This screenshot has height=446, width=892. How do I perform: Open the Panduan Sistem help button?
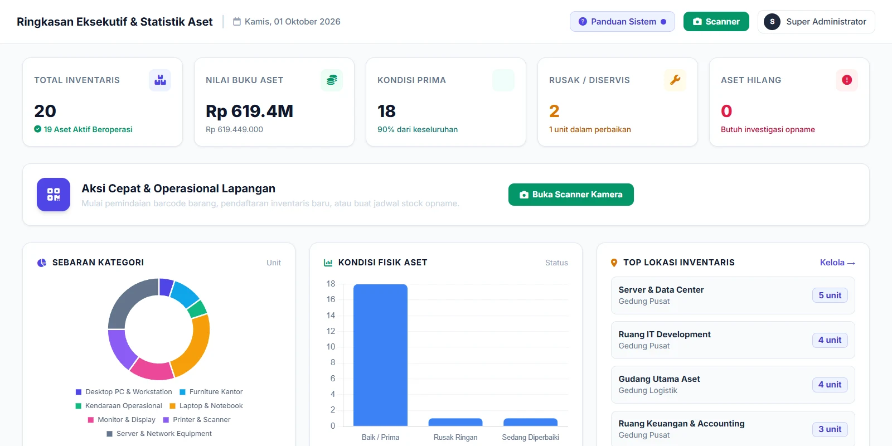tap(622, 22)
